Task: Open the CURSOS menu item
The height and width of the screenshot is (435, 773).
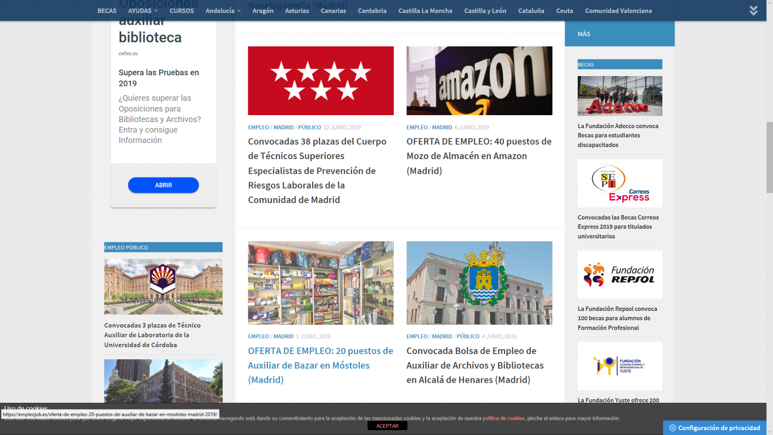Action: coord(181,11)
